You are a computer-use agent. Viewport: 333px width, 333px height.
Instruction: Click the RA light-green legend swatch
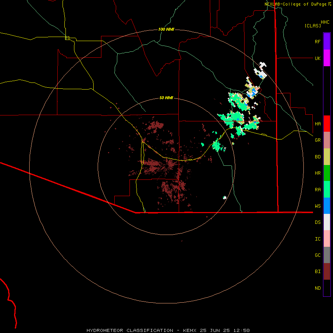pos(327,189)
